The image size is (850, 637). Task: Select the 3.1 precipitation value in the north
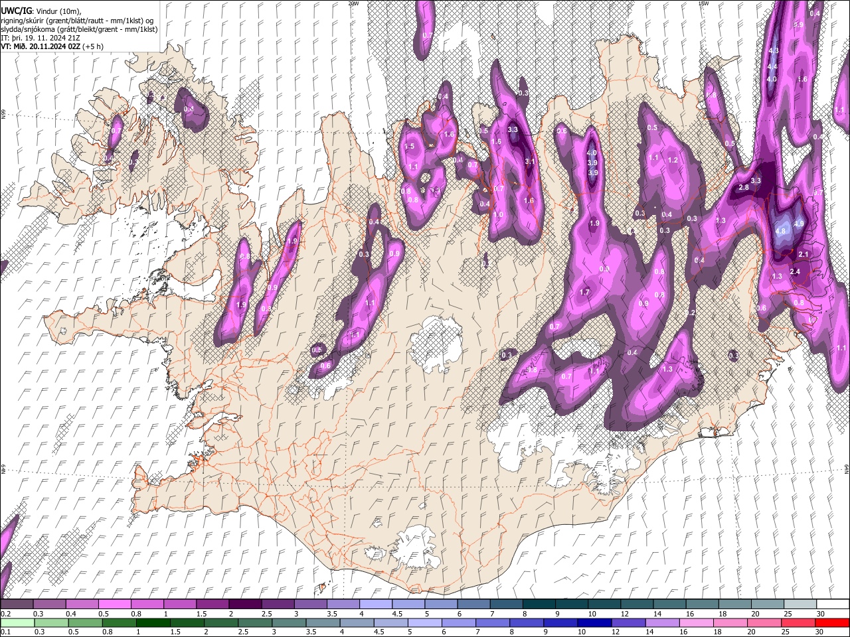coord(529,161)
